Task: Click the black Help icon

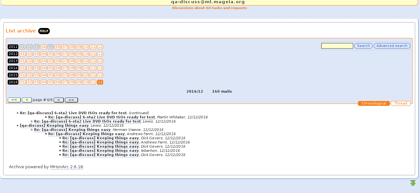Action: click(44, 31)
